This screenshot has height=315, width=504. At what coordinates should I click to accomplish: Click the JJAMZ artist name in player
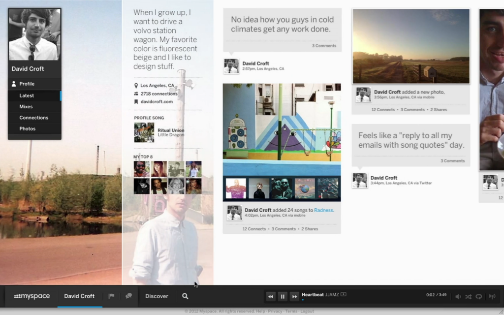point(332,294)
